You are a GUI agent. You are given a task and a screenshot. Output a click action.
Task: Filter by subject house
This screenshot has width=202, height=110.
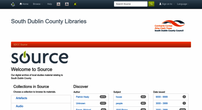pyautogui.click(x=119, y=97)
